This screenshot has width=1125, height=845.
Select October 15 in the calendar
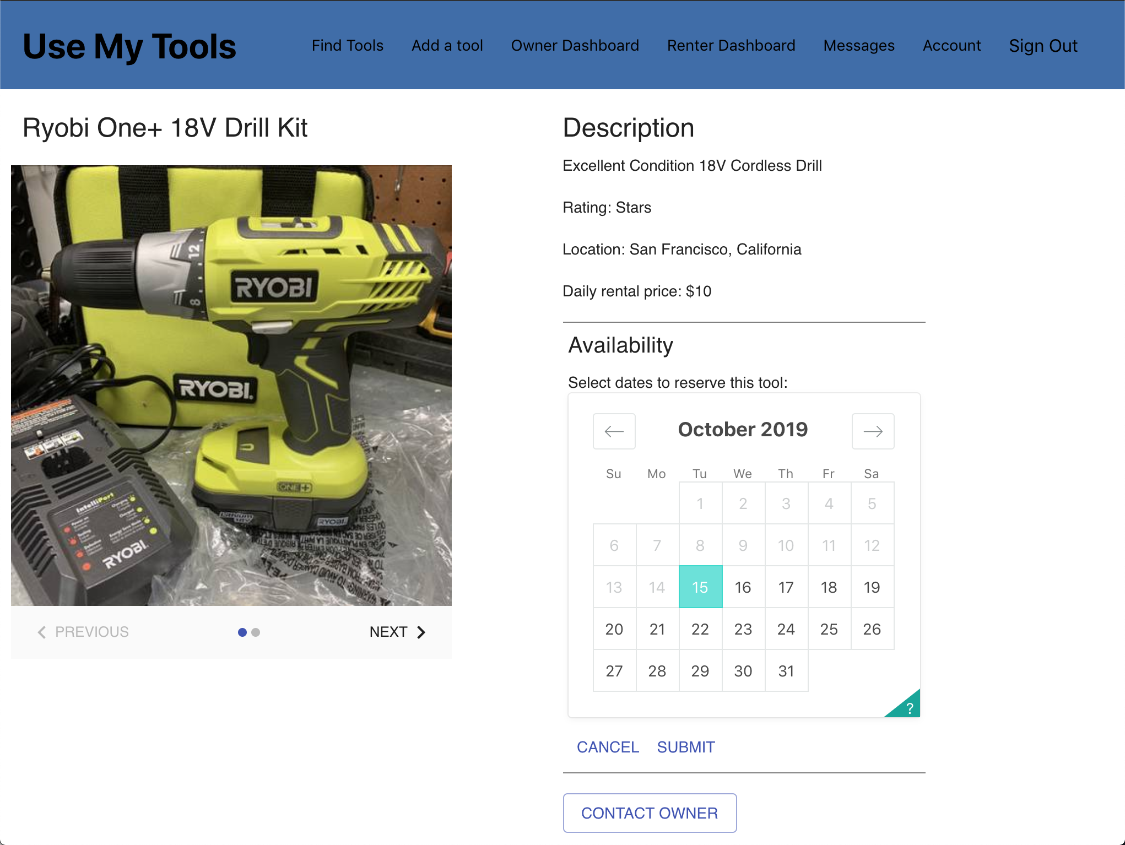click(x=700, y=587)
